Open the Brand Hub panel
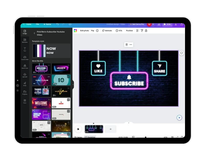Screen dimensions: 205x160 coord(25,66)
